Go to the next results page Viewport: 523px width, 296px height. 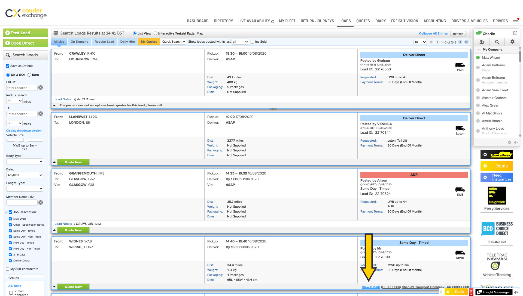click(460, 42)
